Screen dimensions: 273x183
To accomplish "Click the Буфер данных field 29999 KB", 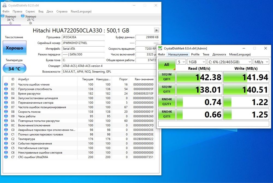I will tap(147, 37).
